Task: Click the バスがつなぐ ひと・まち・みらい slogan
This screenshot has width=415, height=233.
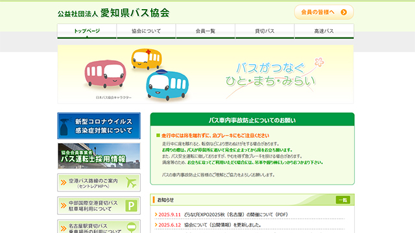Action: click(x=270, y=74)
